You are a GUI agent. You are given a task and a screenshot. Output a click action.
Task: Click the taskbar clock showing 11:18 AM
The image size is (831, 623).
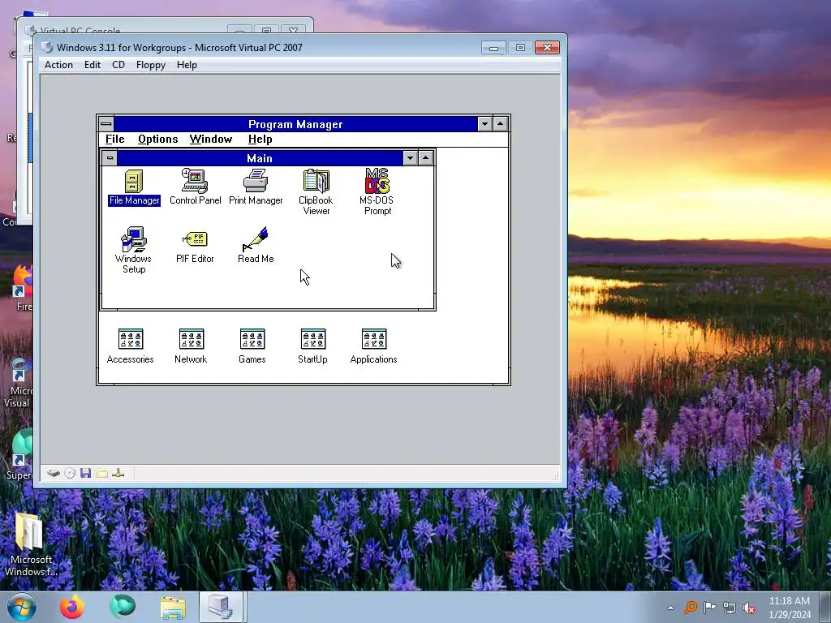(789, 608)
